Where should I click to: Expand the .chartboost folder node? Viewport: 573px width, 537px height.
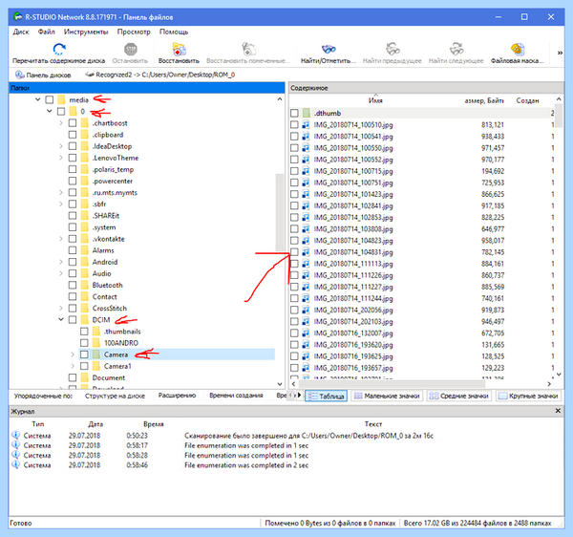[61, 123]
